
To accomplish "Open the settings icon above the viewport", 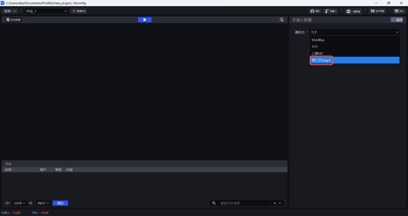I will pos(281,20).
